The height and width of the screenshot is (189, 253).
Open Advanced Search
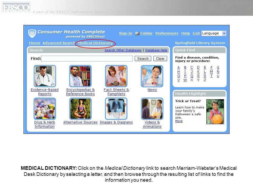[x=59, y=43]
